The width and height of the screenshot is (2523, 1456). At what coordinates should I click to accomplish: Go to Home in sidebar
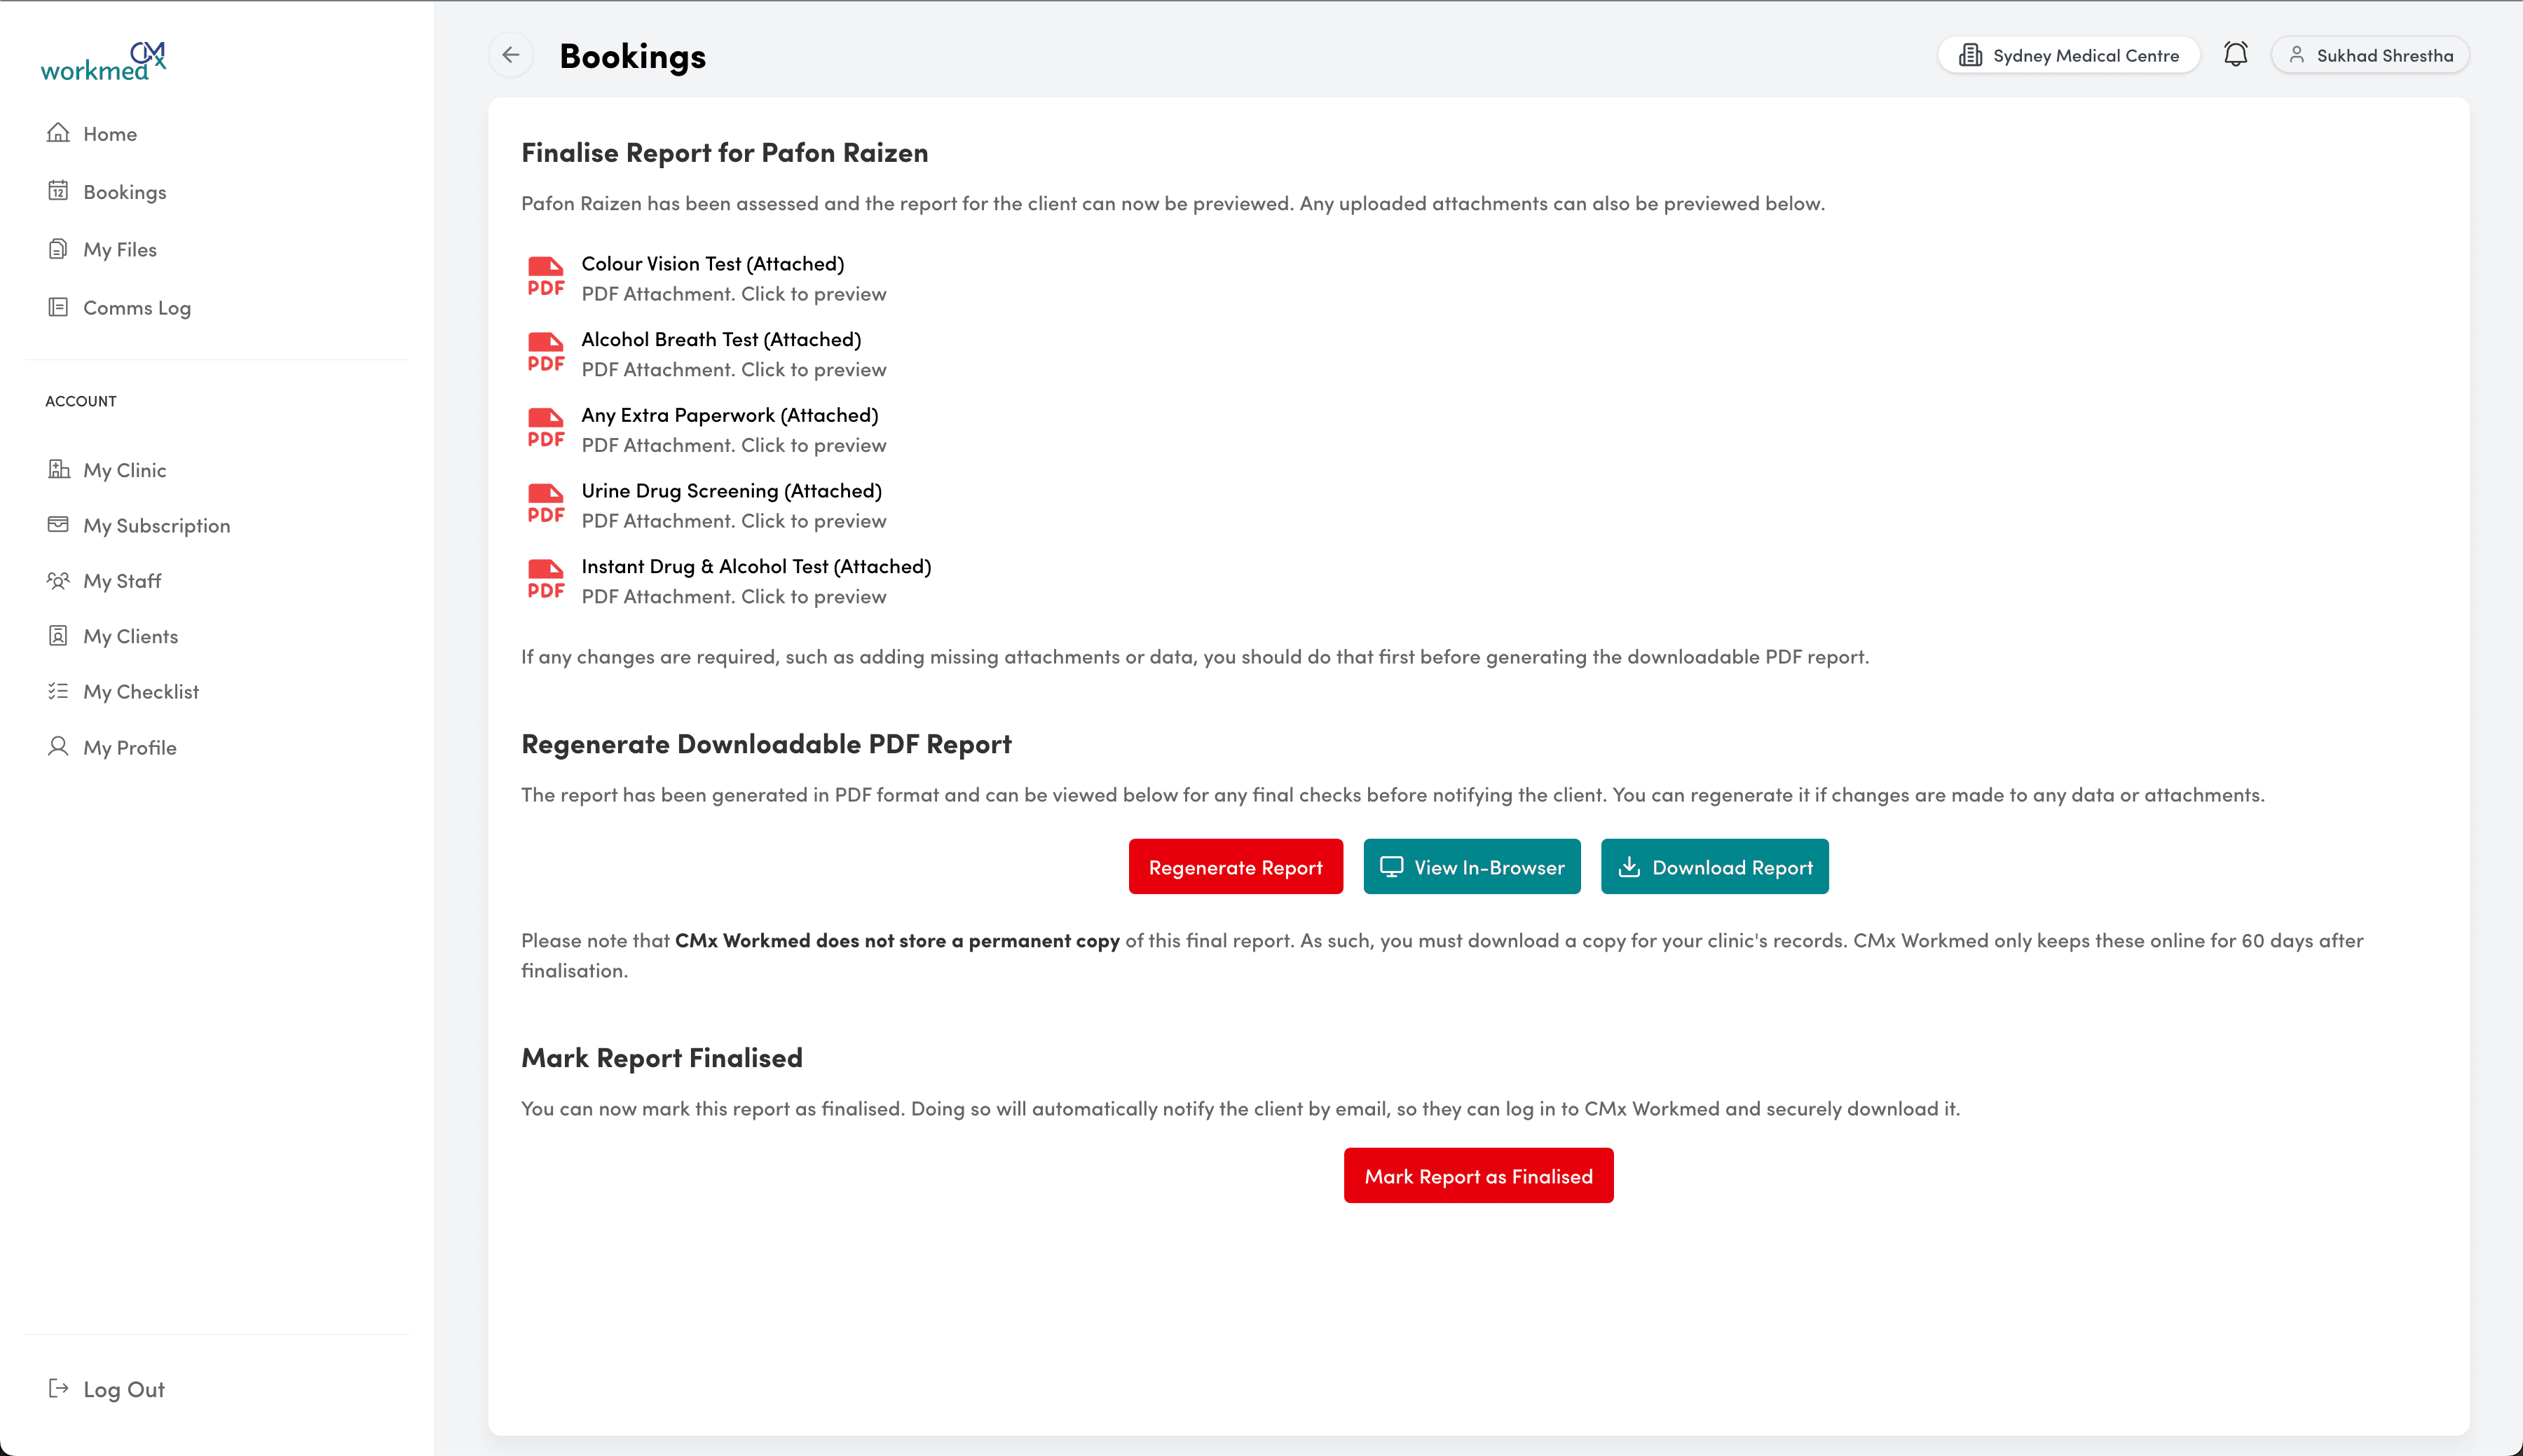coord(109,134)
